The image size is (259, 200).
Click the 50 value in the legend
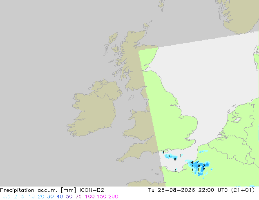point(69,197)
